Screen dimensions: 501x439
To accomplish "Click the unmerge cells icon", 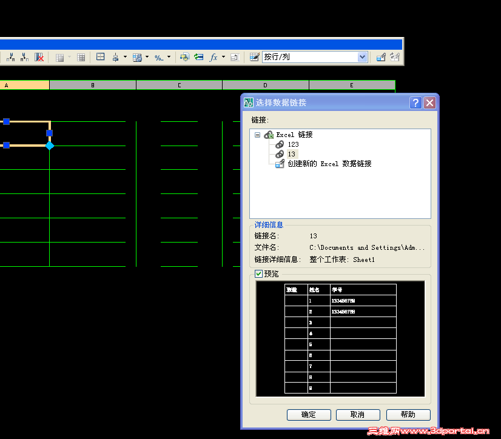I will (81, 58).
